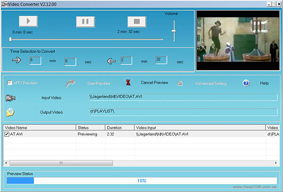Click the video preview thumbnail

tap(237, 36)
